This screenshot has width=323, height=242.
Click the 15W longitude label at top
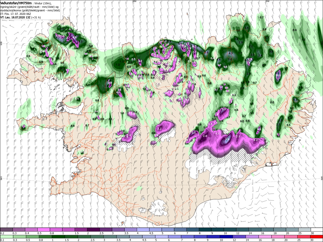pos(267,1)
